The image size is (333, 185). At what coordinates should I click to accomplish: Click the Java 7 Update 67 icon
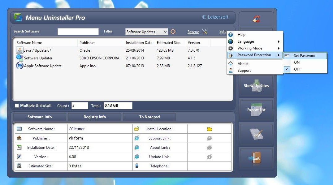click(x=19, y=50)
